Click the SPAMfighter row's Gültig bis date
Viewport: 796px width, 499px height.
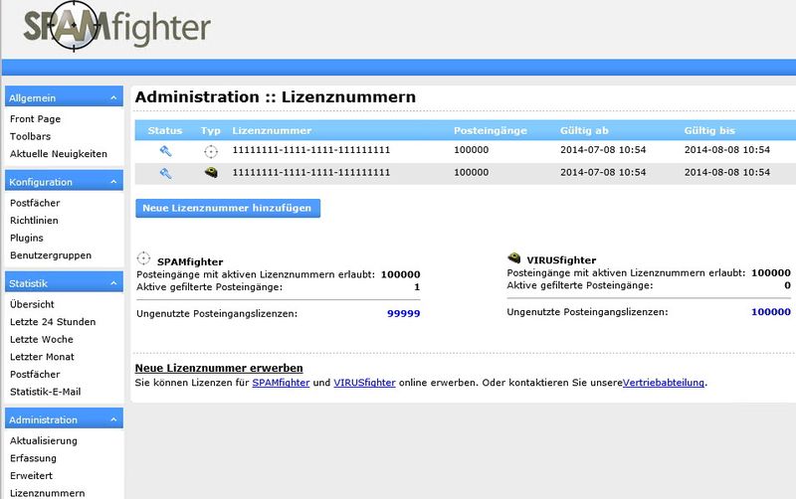click(727, 149)
